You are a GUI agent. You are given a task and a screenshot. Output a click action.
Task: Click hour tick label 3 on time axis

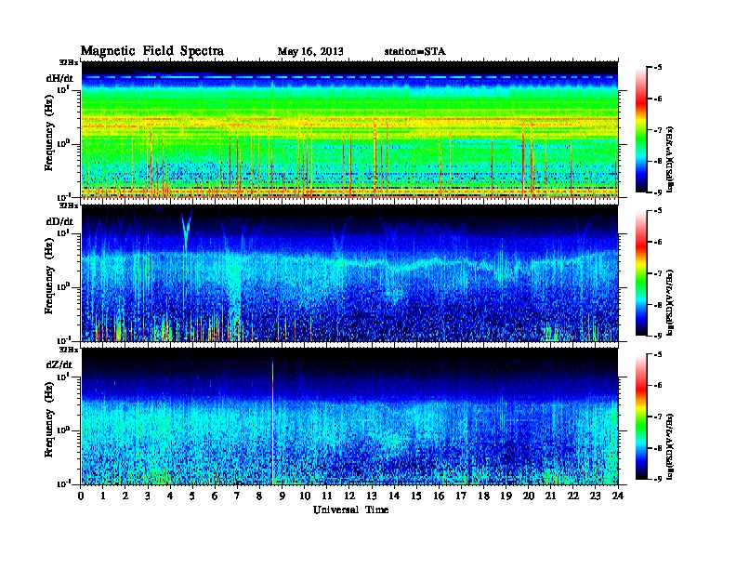(148, 496)
